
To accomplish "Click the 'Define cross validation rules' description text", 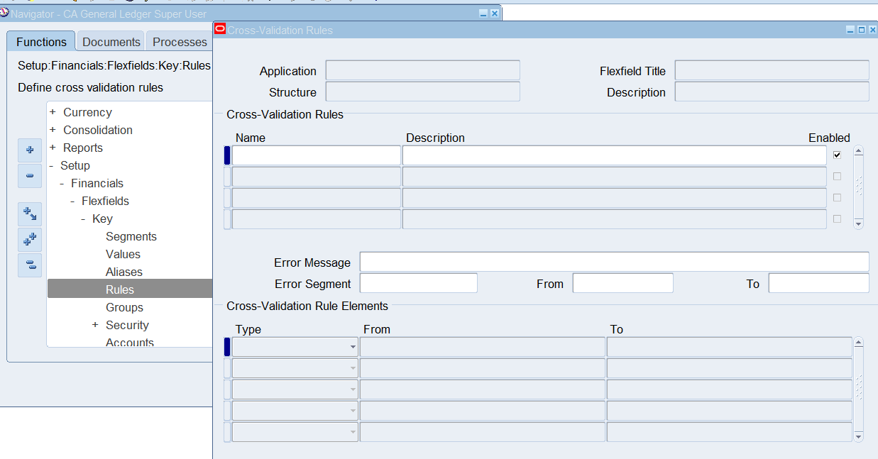I will point(90,88).
